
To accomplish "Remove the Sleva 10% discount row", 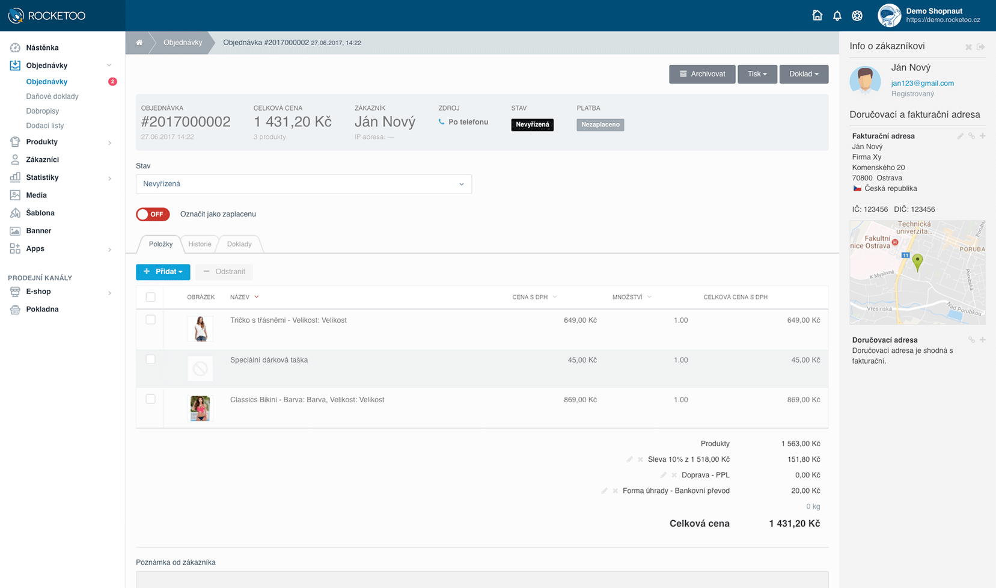I will [640, 459].
